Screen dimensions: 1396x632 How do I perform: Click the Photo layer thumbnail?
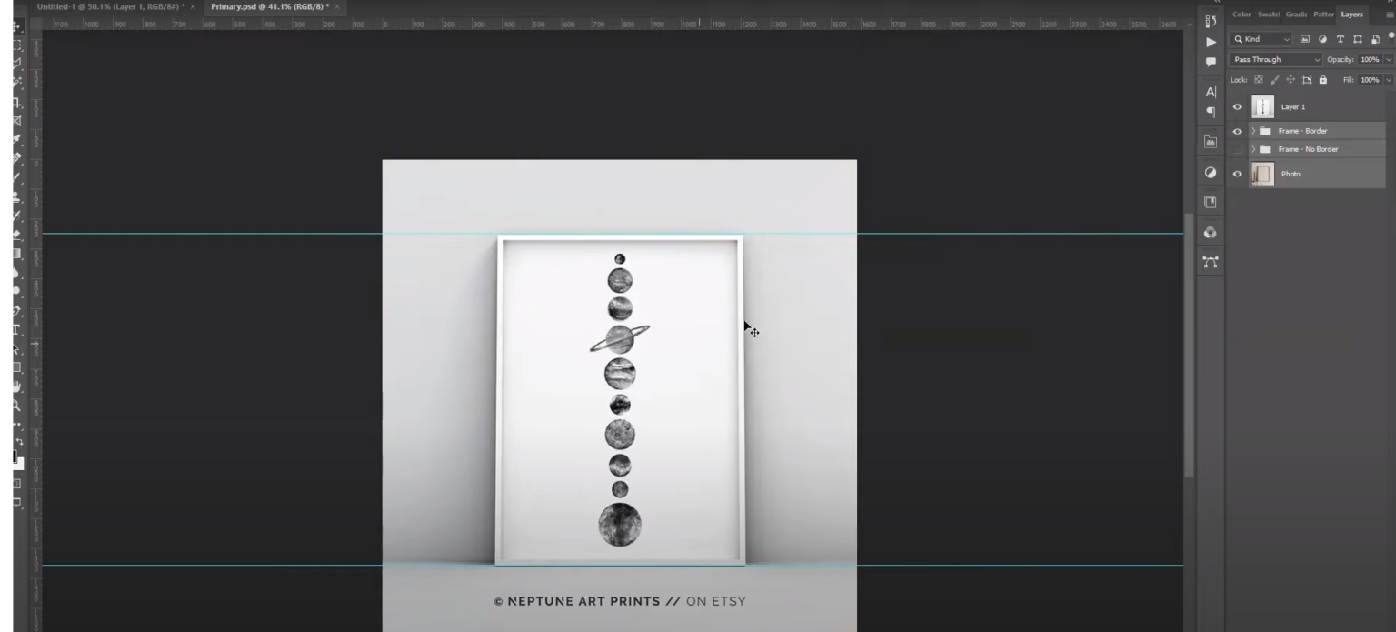(1262, 174)
